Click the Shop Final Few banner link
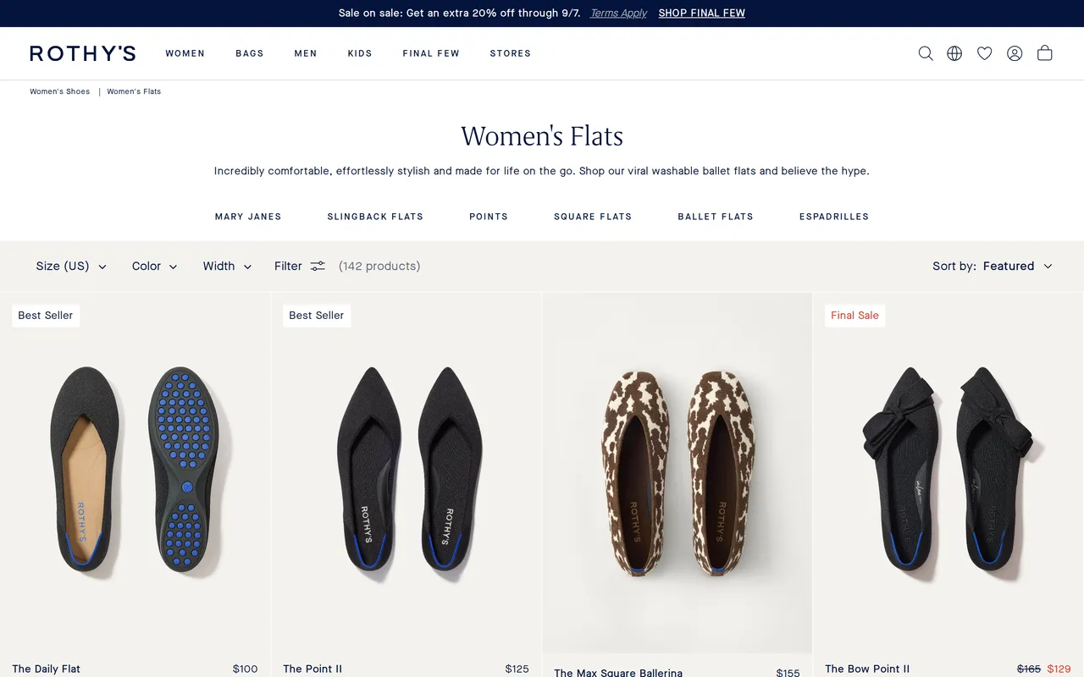Screen dimensions: 1084x677 pos(702,13)
